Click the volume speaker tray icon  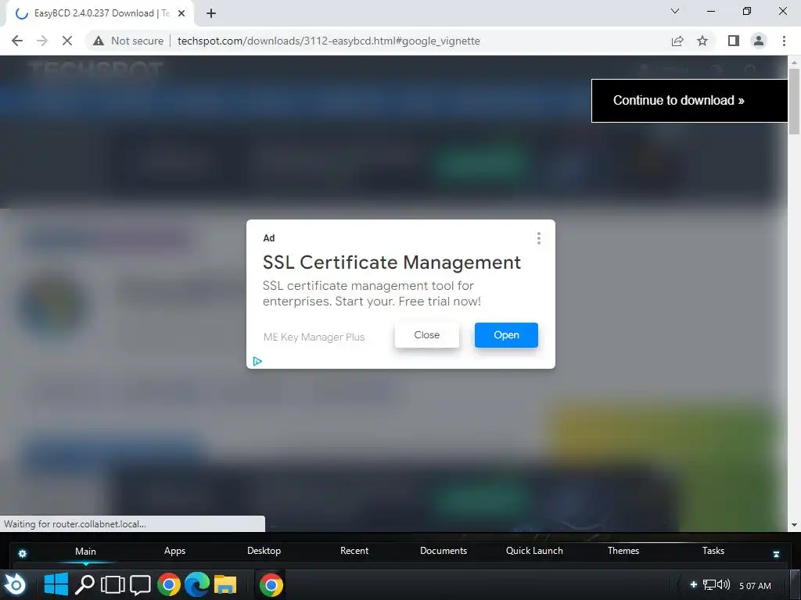coord(724,584)
